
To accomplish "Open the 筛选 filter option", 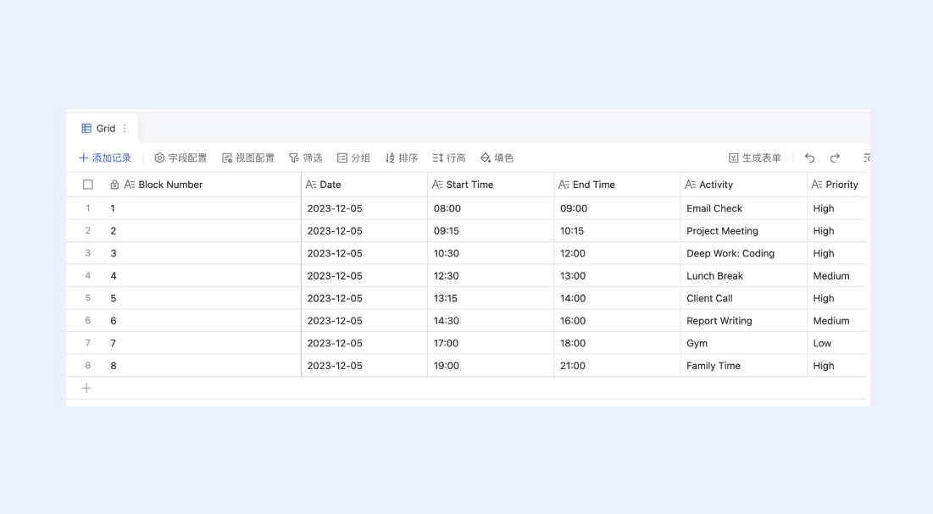I will 306,158.
